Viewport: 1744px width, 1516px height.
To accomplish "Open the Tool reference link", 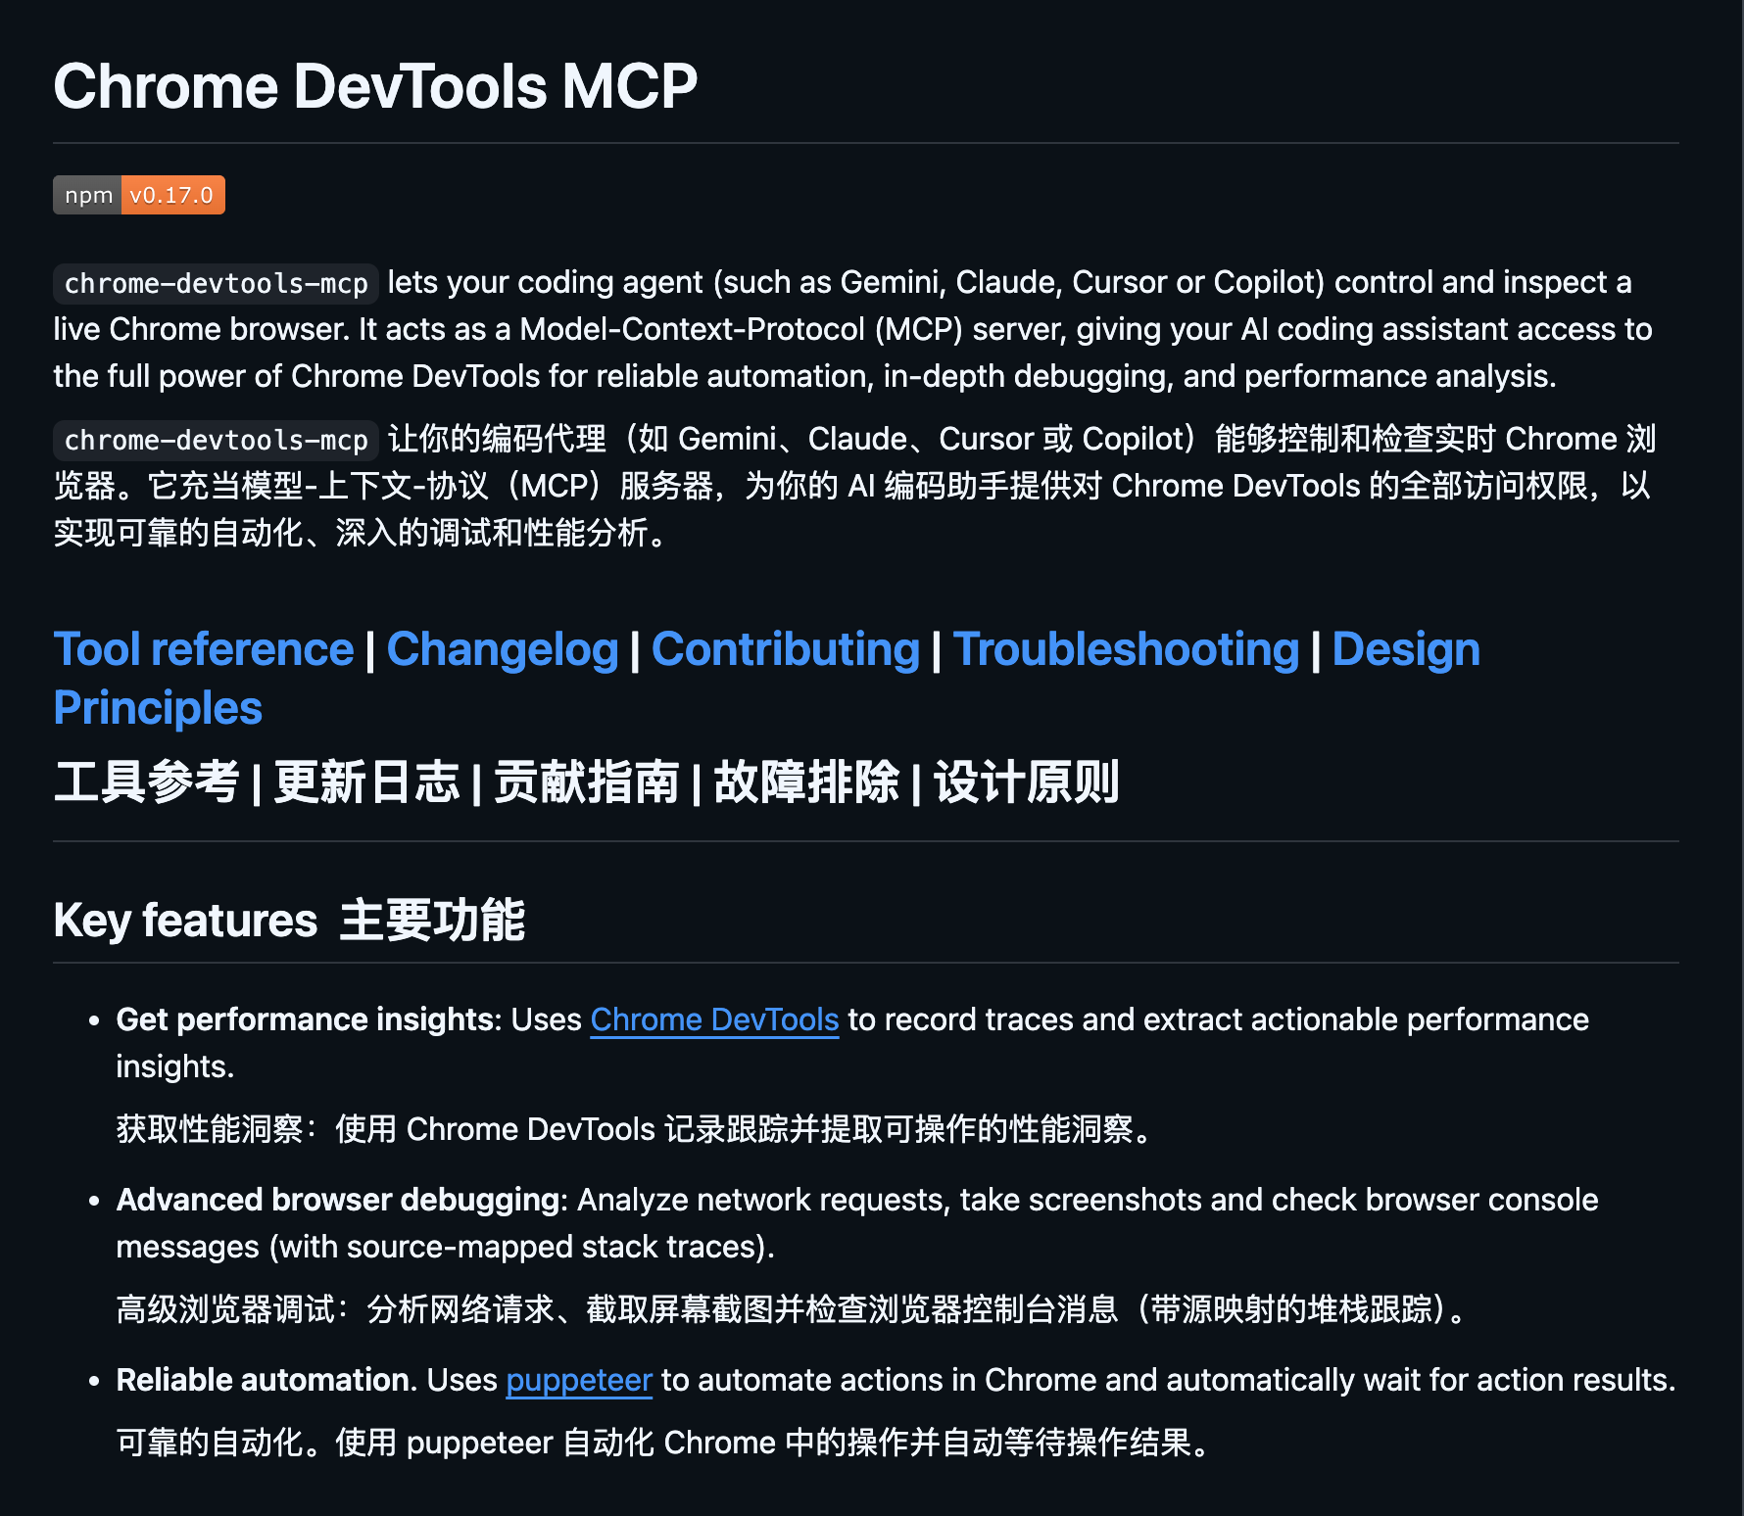I will click(x=204, y=650).
